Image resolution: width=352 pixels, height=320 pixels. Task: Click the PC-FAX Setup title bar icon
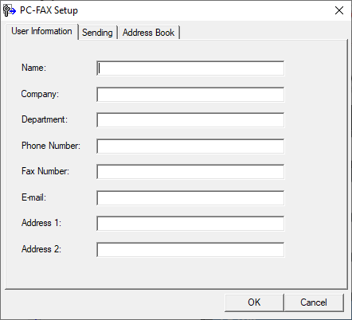[x=10, y=10]
